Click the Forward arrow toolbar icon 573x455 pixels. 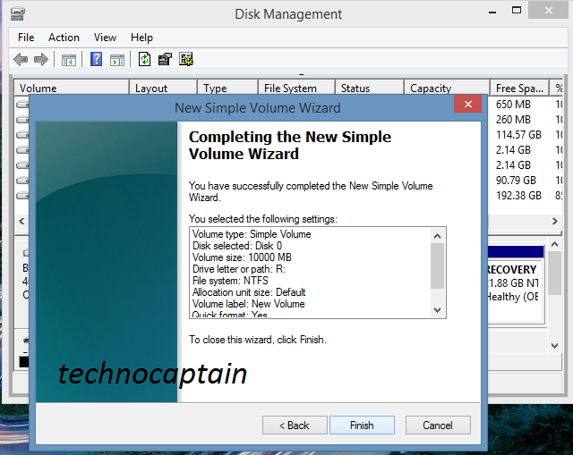click(41, 59)
